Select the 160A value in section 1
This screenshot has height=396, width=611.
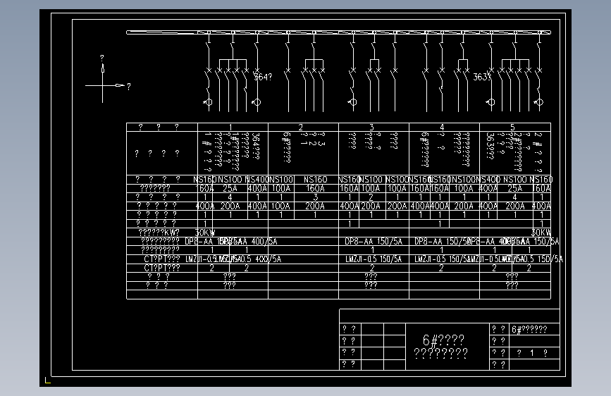pos(204,188)
